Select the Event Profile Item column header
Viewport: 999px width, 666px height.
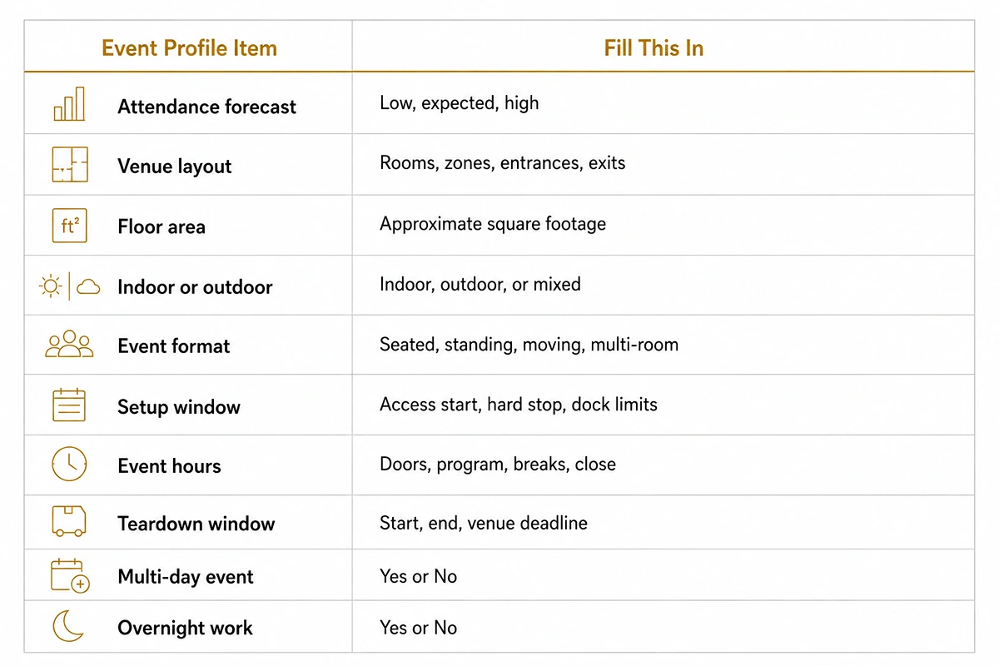[189, 48]
